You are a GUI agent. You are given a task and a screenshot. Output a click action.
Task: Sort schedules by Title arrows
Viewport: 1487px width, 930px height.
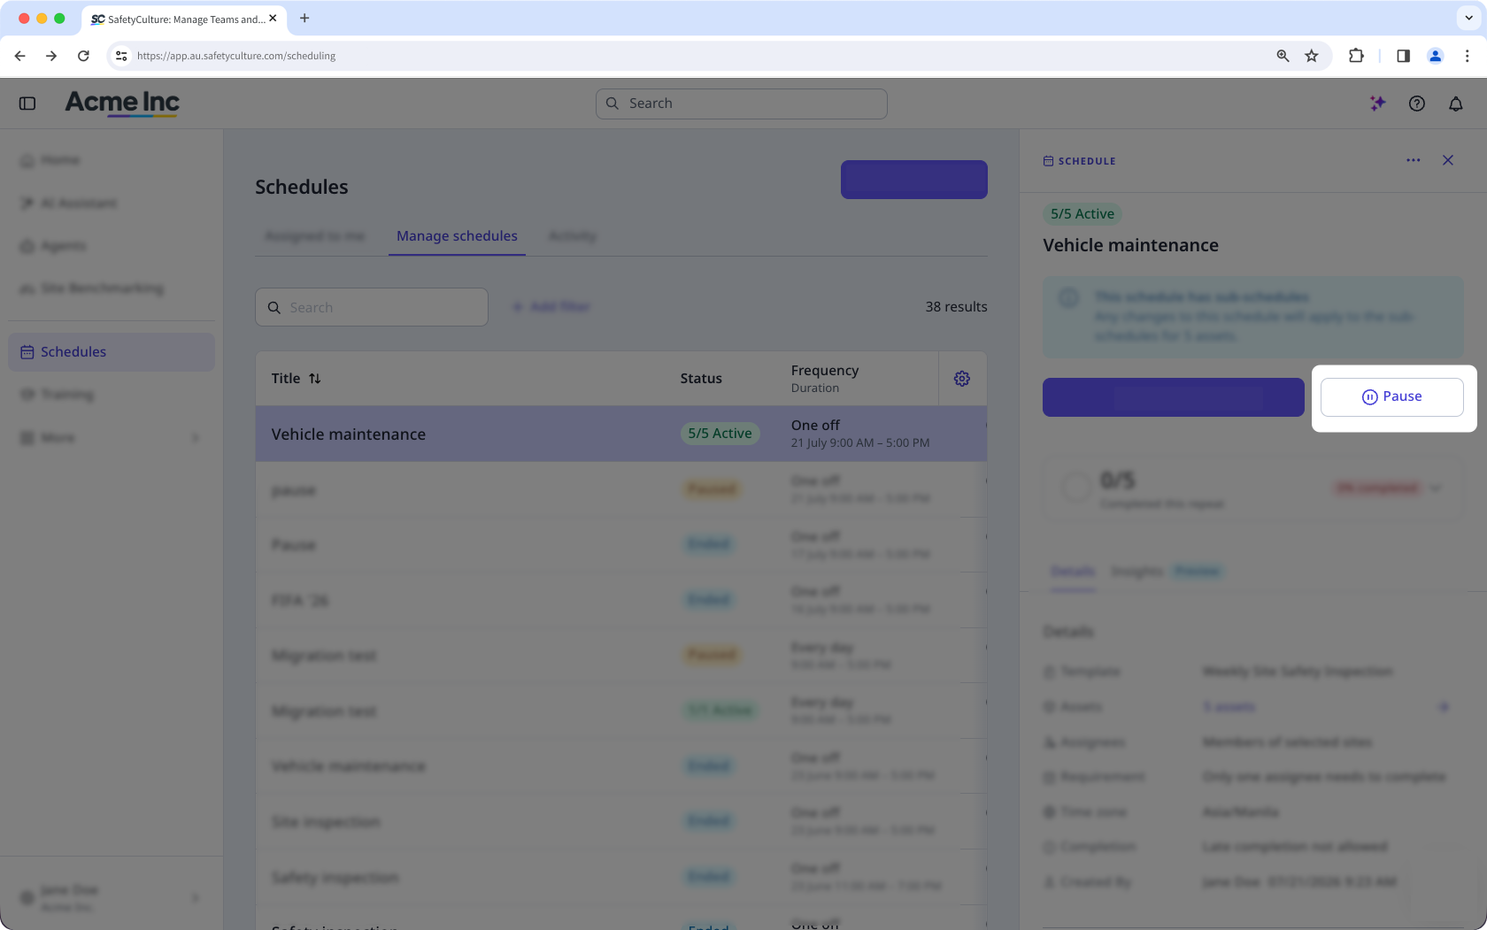(315, 379)
